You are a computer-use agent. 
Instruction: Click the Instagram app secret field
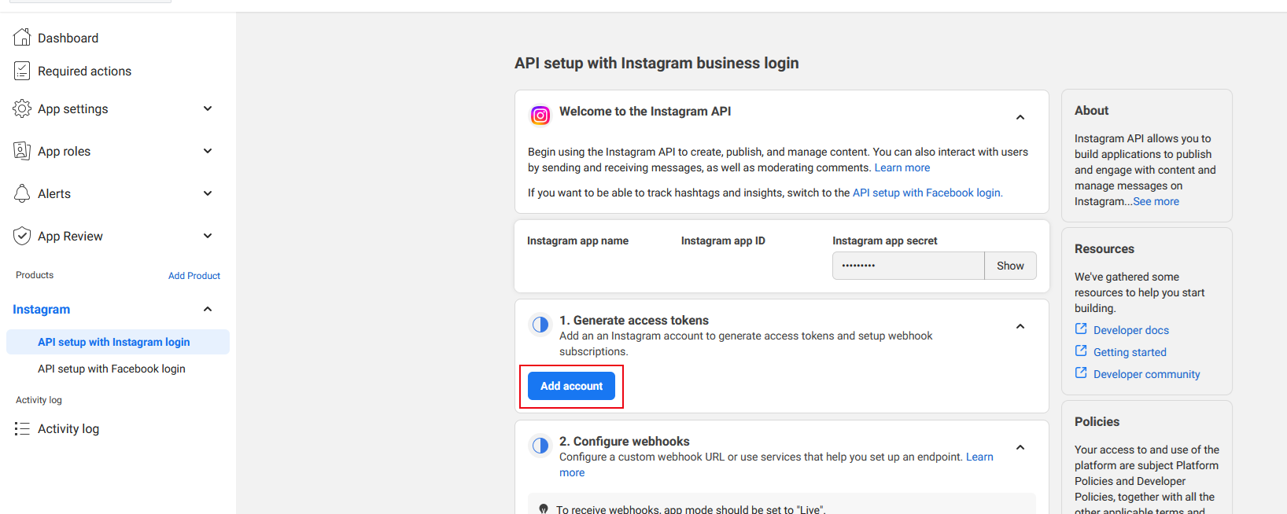tap(909, 266)
